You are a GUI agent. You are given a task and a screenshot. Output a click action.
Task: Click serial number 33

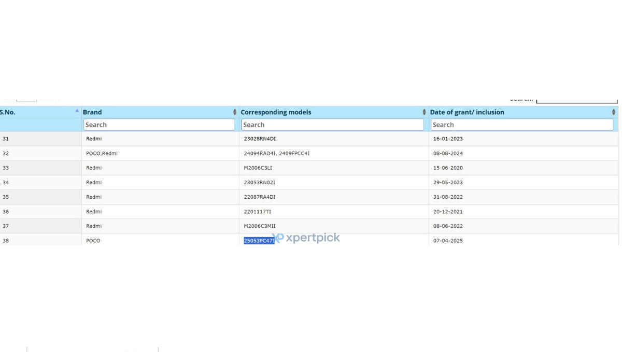[6, 168]
